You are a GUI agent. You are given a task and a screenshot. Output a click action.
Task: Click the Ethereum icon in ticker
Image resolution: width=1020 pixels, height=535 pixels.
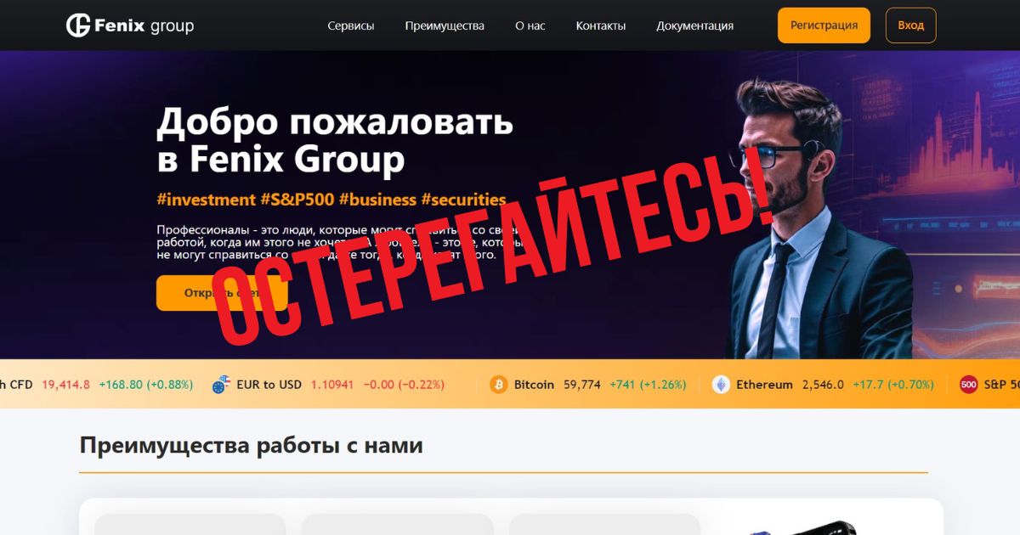click(x=721, y=385)
